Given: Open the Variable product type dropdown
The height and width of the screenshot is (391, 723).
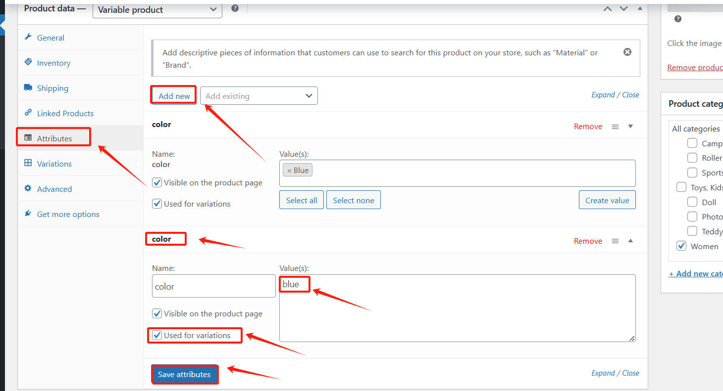Looking at the screenshot, I should pyautogui.click(x=157, y=10).
